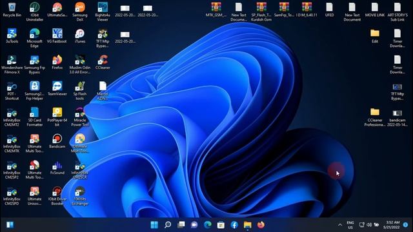Select the Samsung DeX desktop shortcut
This screenshot has width=413, height=232.
[x=80, y=12]
